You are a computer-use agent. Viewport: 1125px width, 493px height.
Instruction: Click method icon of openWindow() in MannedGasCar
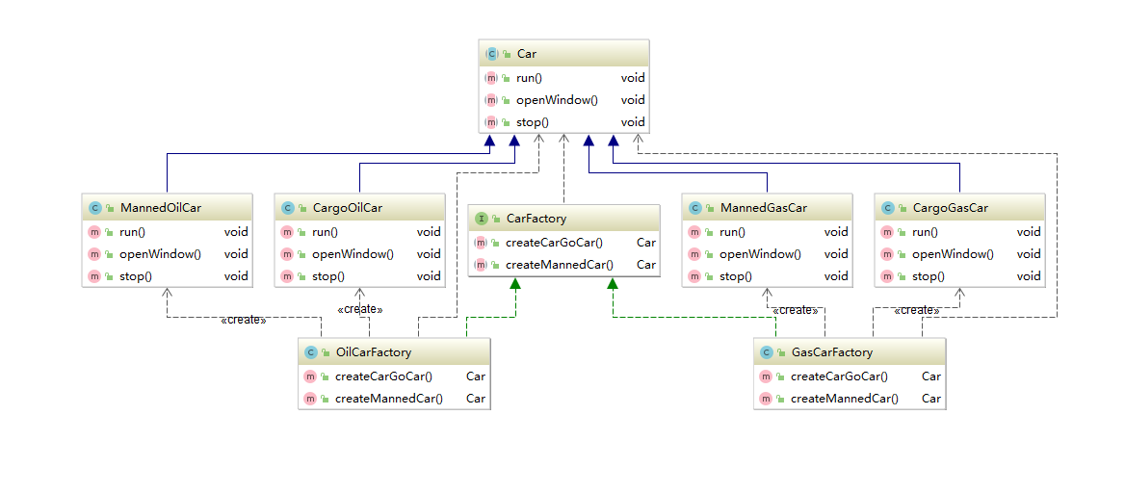click(x=694, y=254)
